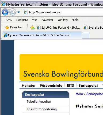
Task: Open the Favoriter menu in menu bar
Action: 47,20
